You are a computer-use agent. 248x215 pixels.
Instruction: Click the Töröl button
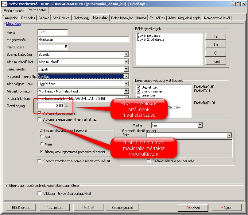215,61
